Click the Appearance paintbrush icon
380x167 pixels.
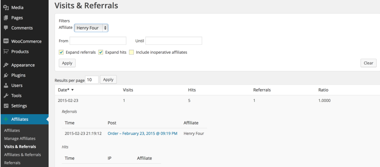pos(6,65)
